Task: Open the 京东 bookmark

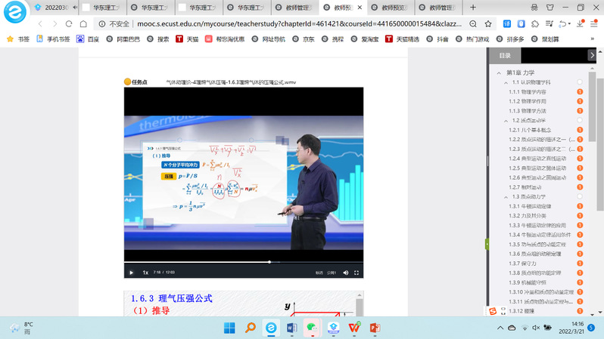Action: tap(304, 39)
